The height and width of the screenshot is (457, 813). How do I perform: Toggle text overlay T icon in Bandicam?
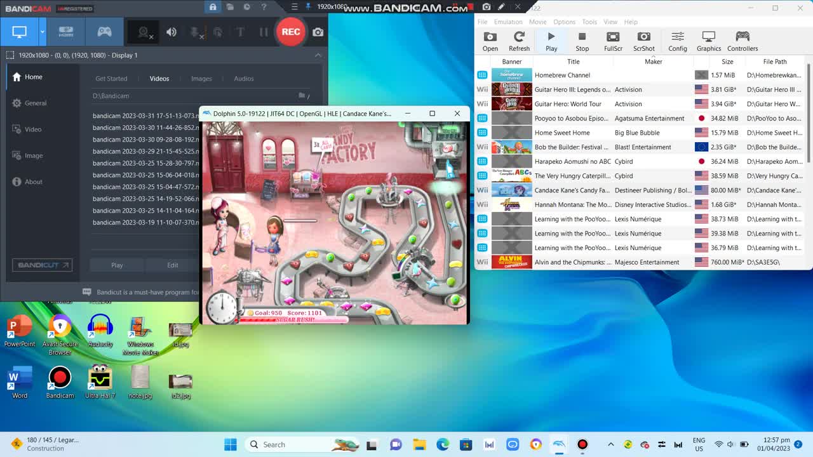(240, 32)
